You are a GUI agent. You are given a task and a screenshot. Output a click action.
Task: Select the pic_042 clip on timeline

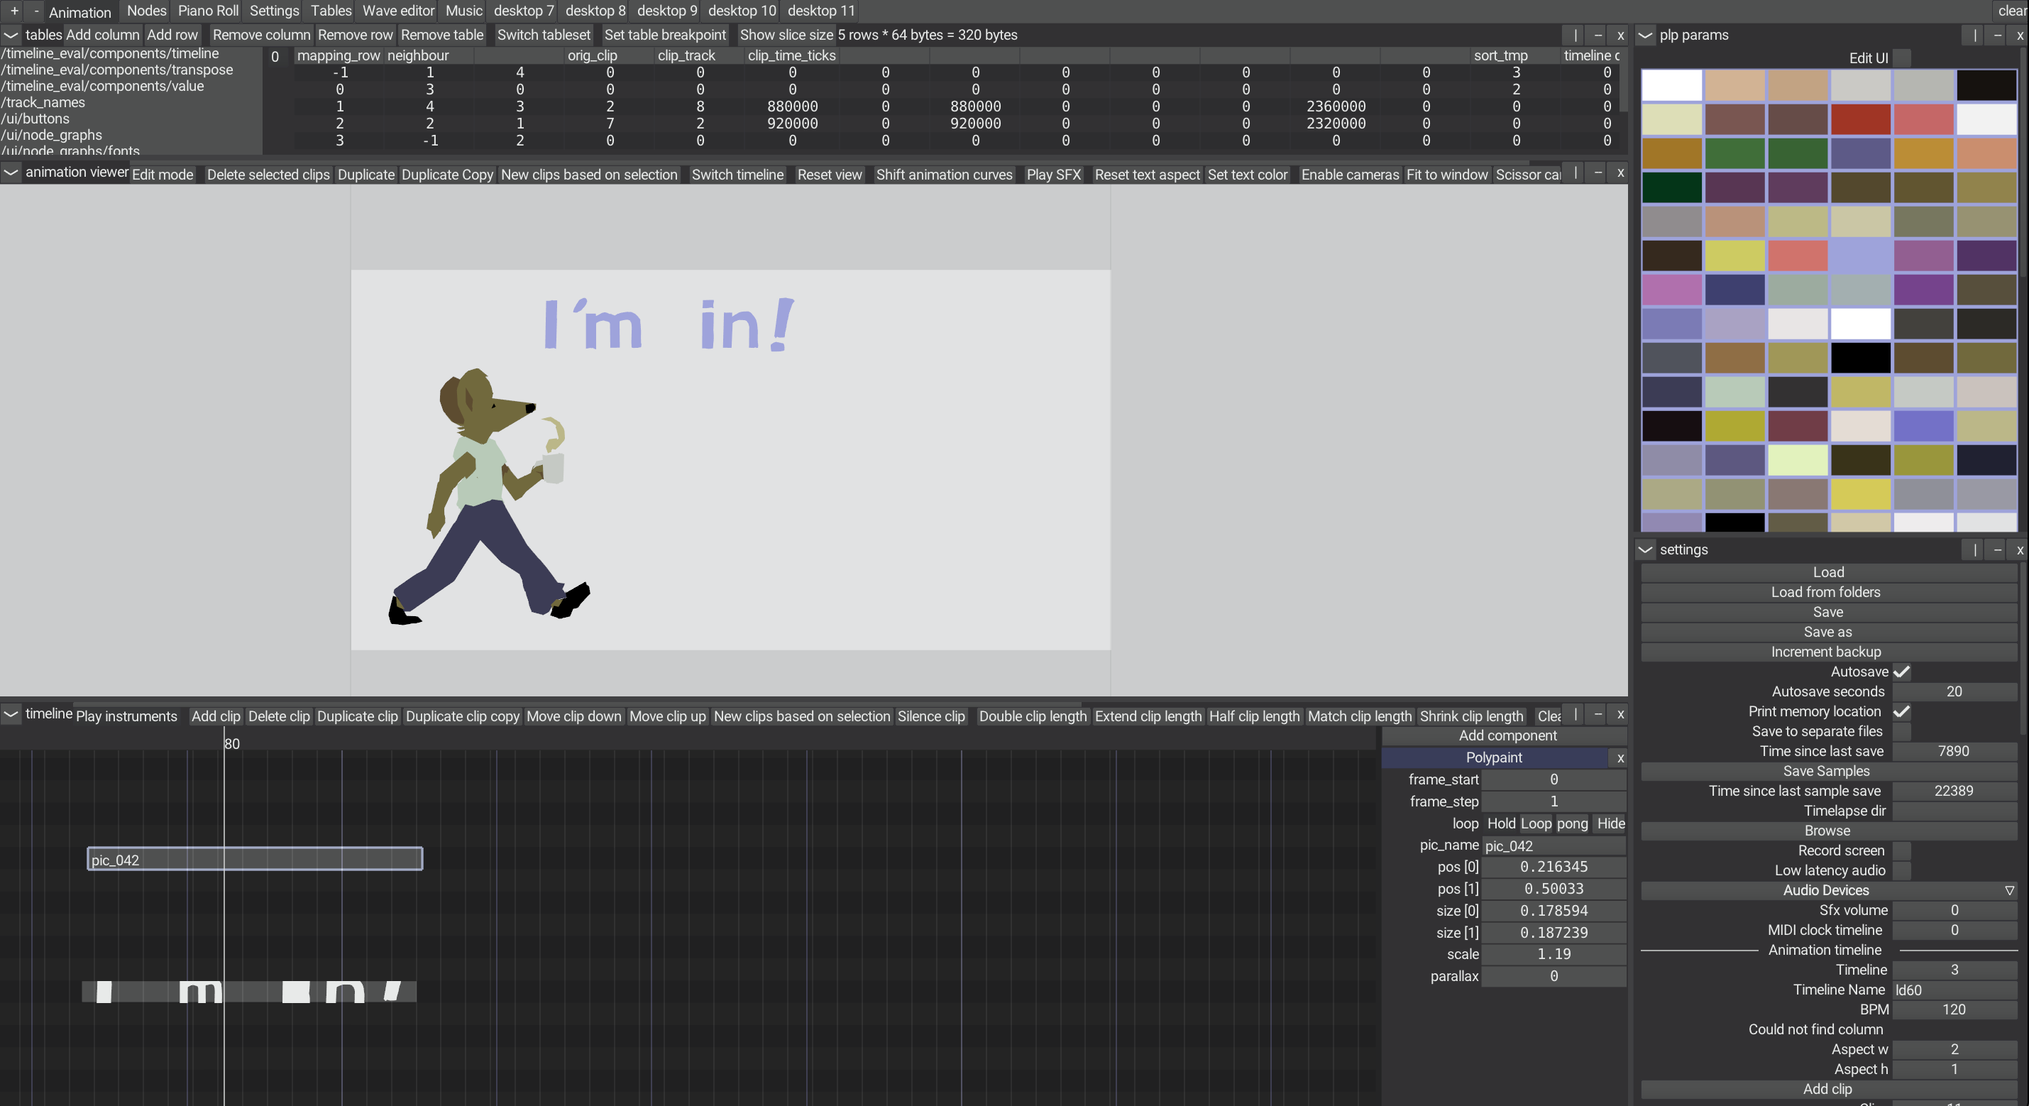click(x=254, y=859)
